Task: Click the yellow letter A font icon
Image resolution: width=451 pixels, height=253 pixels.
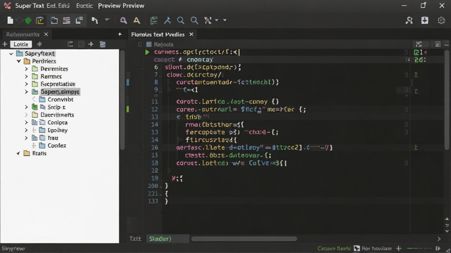Action: (137, 20)
